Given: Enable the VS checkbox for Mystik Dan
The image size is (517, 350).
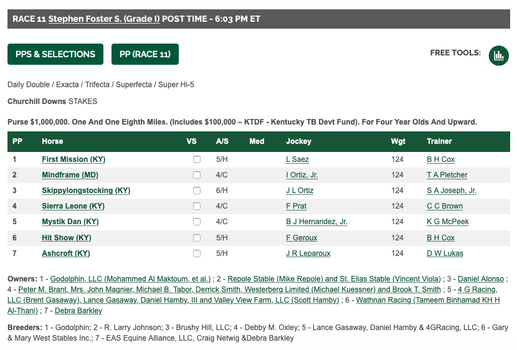Looking at the screenshot, I should coord(197,222).
